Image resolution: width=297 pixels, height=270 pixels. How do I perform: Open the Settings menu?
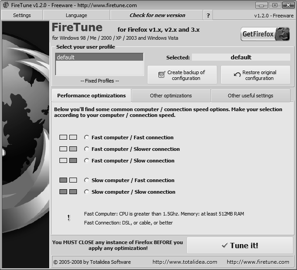(22, 15)
